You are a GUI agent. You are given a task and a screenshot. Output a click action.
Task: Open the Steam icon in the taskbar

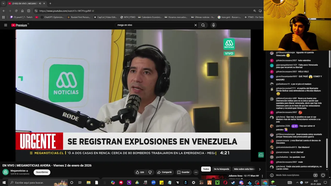coord(233,183)
